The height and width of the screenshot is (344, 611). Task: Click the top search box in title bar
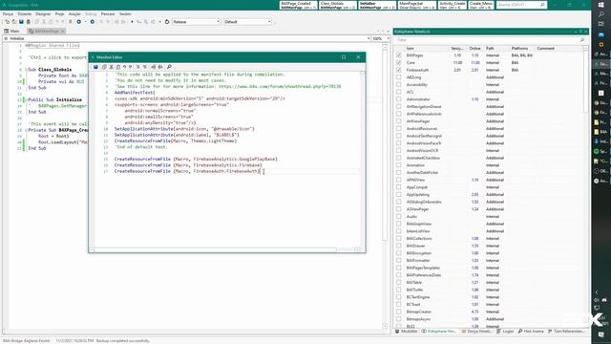click(521, 5)
